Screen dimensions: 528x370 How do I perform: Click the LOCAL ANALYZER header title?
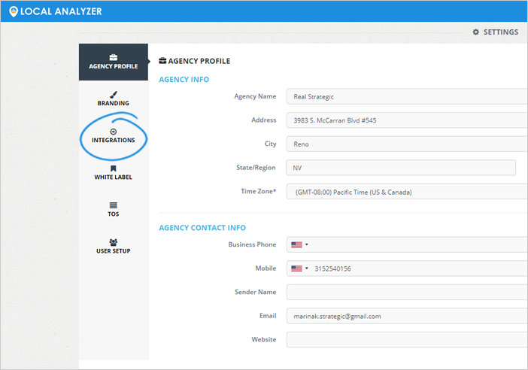61,11
